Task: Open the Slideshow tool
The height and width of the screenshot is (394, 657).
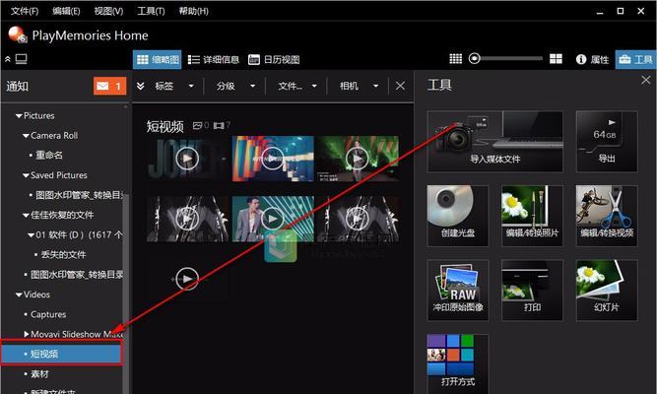Action: (x=607, y=290)
